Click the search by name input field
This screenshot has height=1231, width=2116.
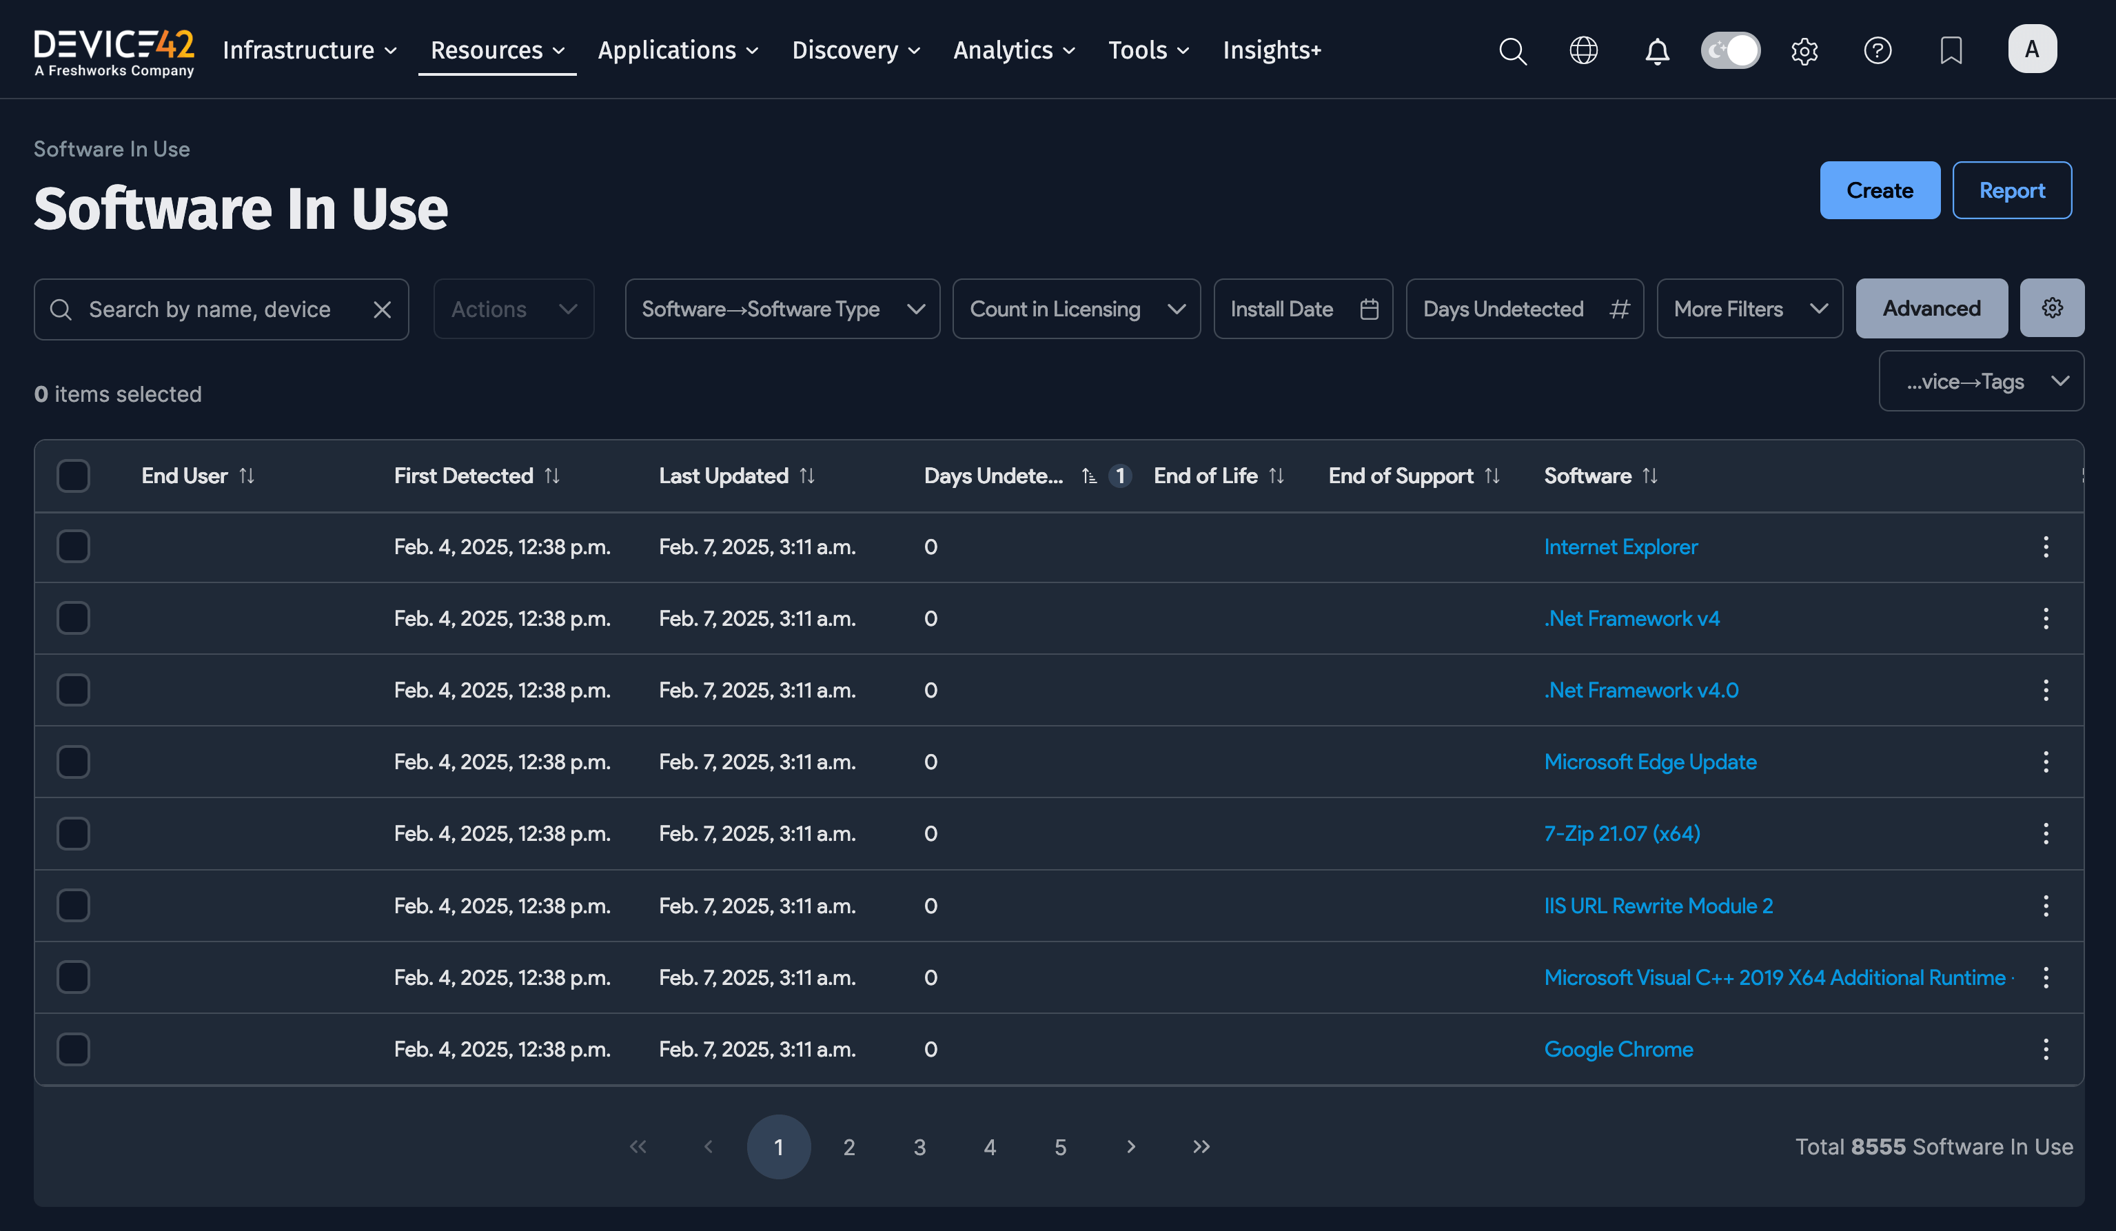222,309
